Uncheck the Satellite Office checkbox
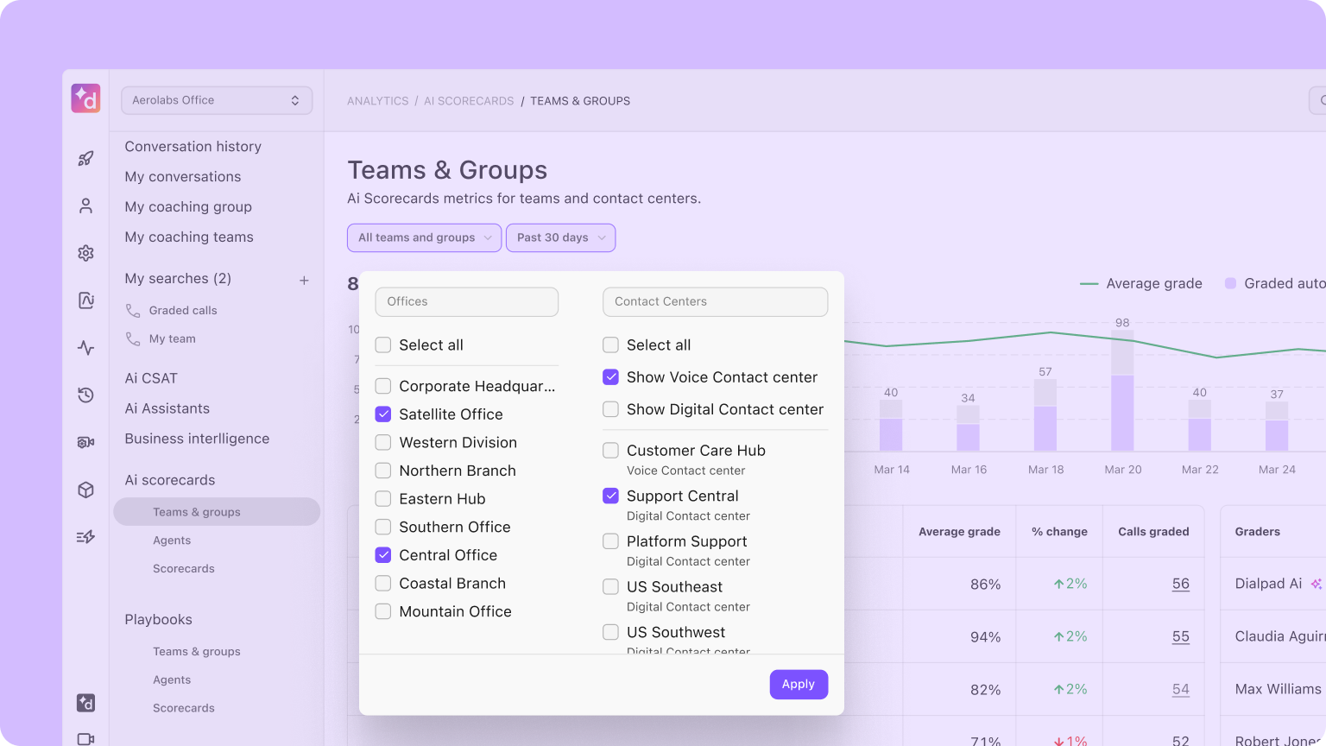 (383, 414)
